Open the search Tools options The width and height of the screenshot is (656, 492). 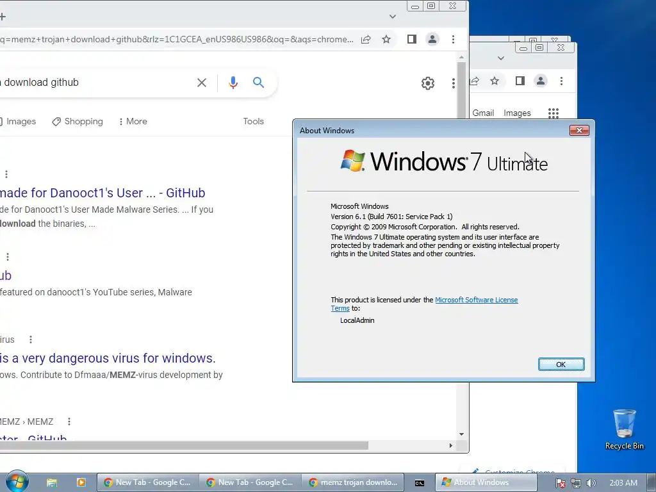point(254,121)
